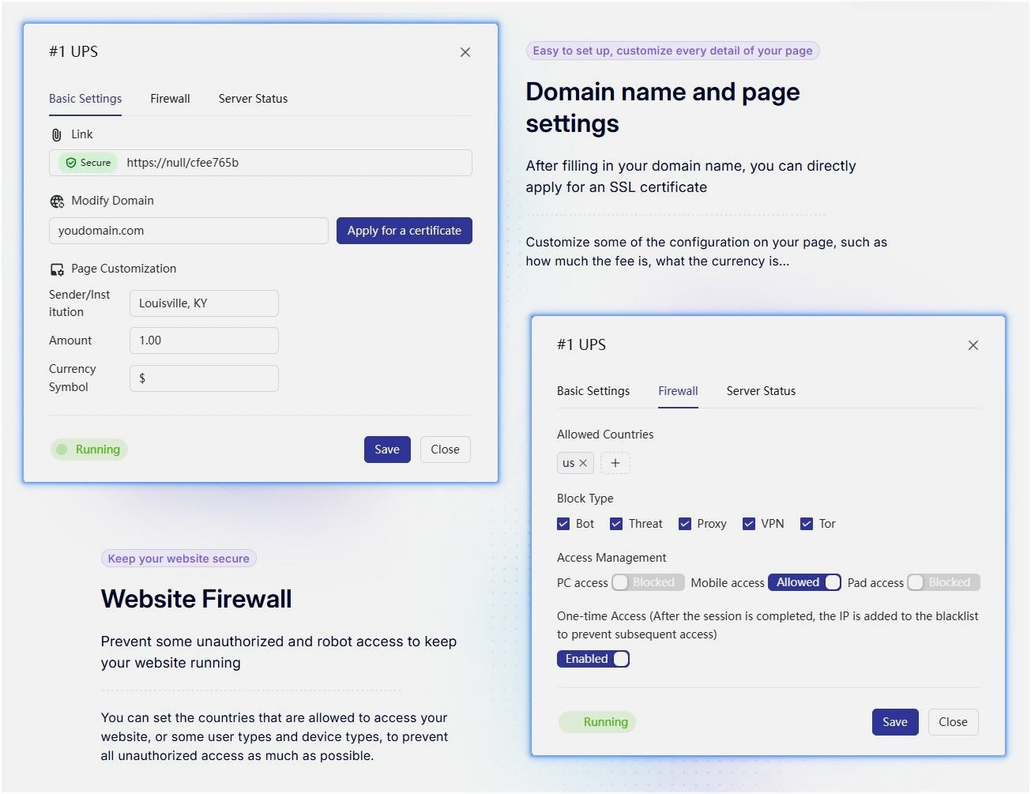This screenshot has height=794, width=1031.
Task: Click the Page Customization icon
Action: 57,269
